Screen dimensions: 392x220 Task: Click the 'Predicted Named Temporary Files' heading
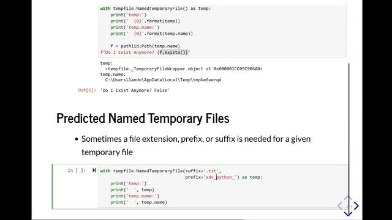[x=143, y=118]
